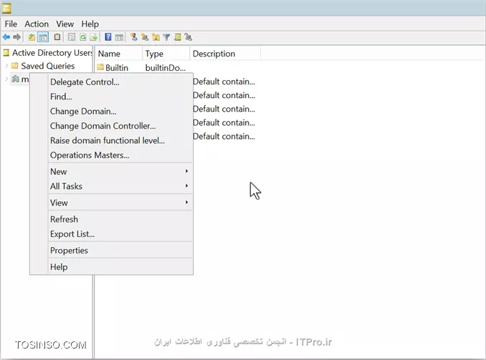The width and height of the screenshot is (486, 360).
Task: Sort by the Description column header
Action: (225, 54)
